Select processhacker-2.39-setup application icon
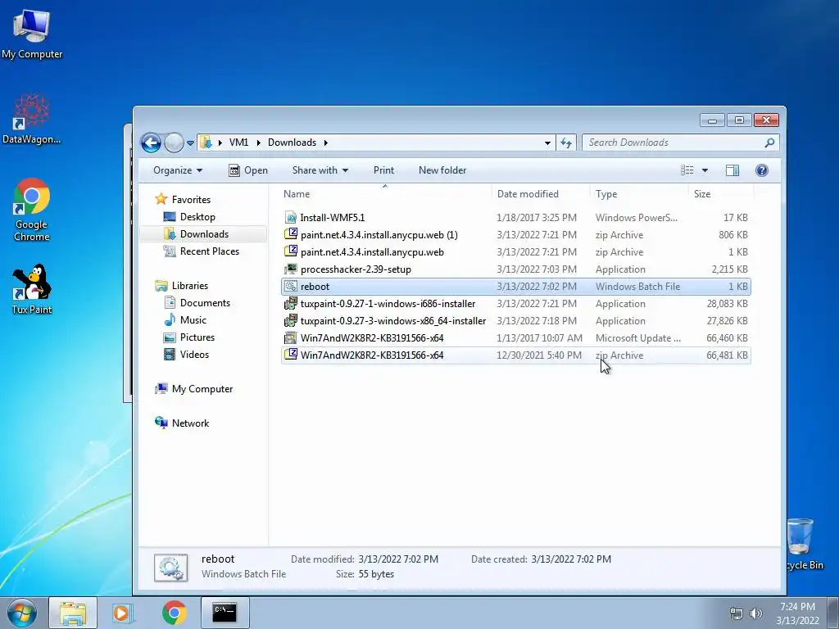 pos(291,269)
